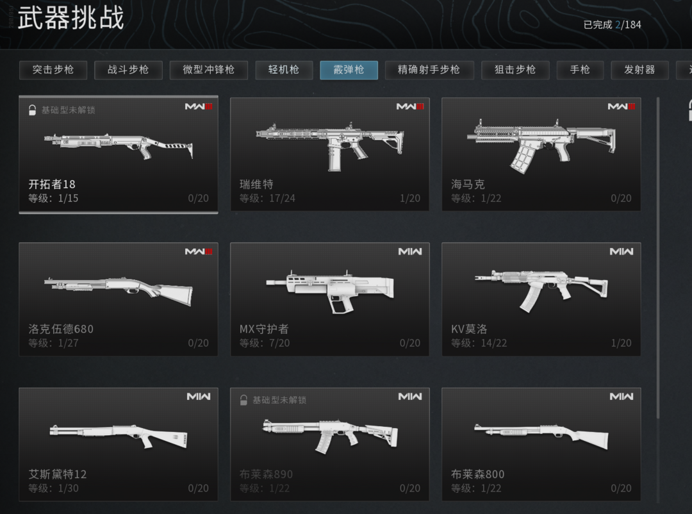The image size is (692, 514).
Task: Open 瑞维特 shotgun weapon card
Action: (330, 154)
